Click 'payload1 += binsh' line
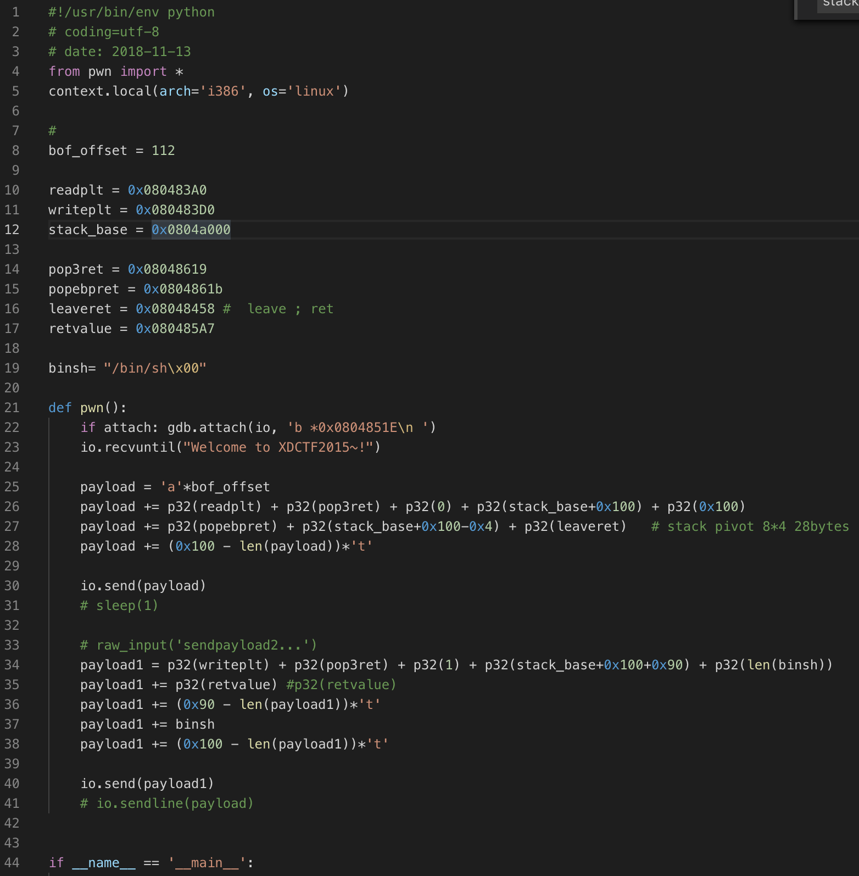859x876 pixels. click(147, 724)
